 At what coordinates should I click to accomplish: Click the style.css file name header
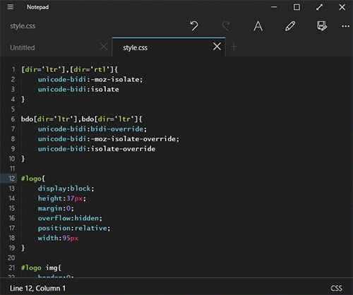pos(23,26)
